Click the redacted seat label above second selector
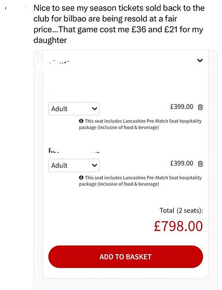 pyautogui.click(x=74, y=151)
